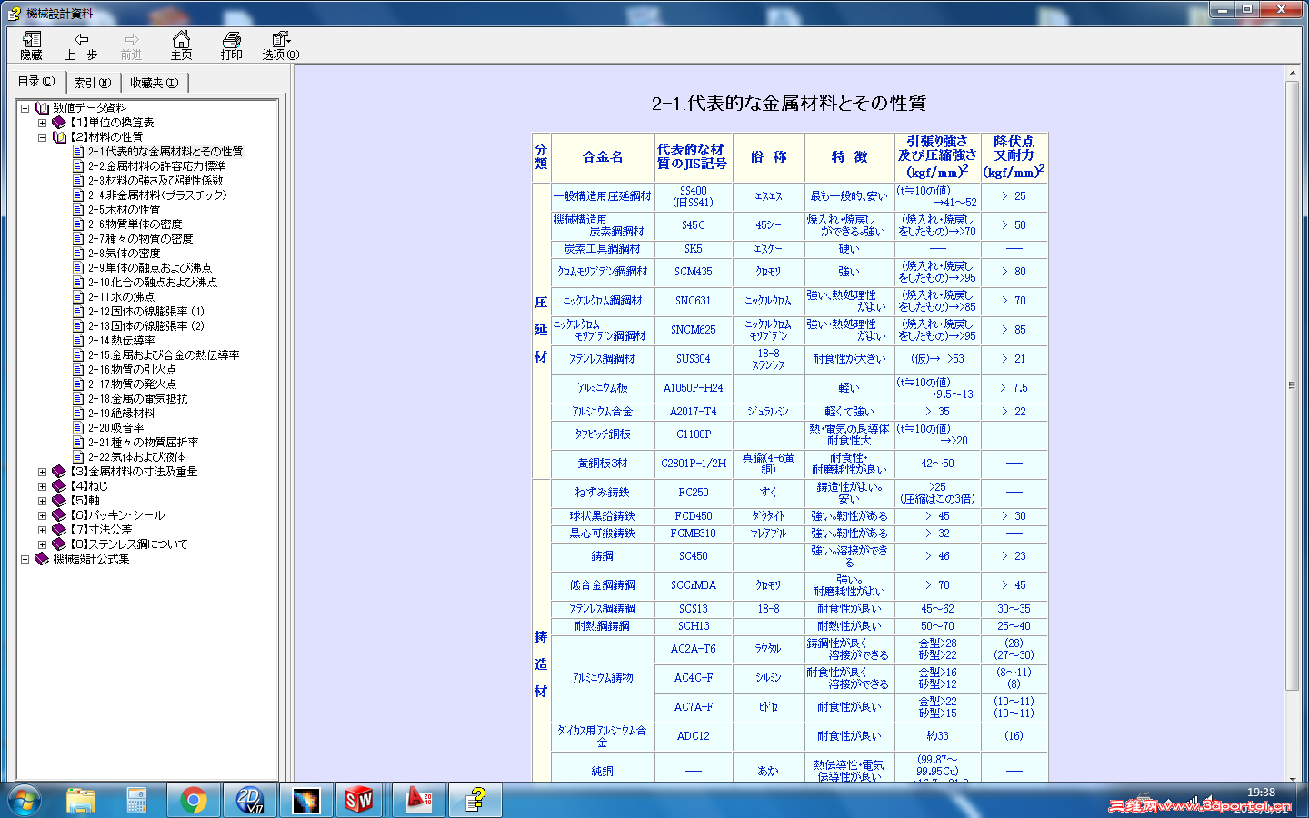
Task: Expand the 【4】ねじ node
Action: [42, 486]
